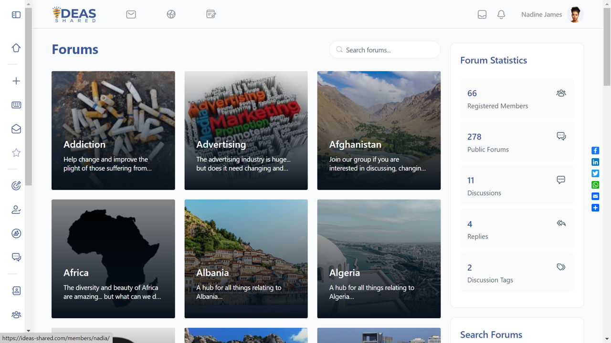Screen dimensions: 611x343
Task: Toggle the sidebar panel icon
Action: pyautogui.click(x=16, y=15)
